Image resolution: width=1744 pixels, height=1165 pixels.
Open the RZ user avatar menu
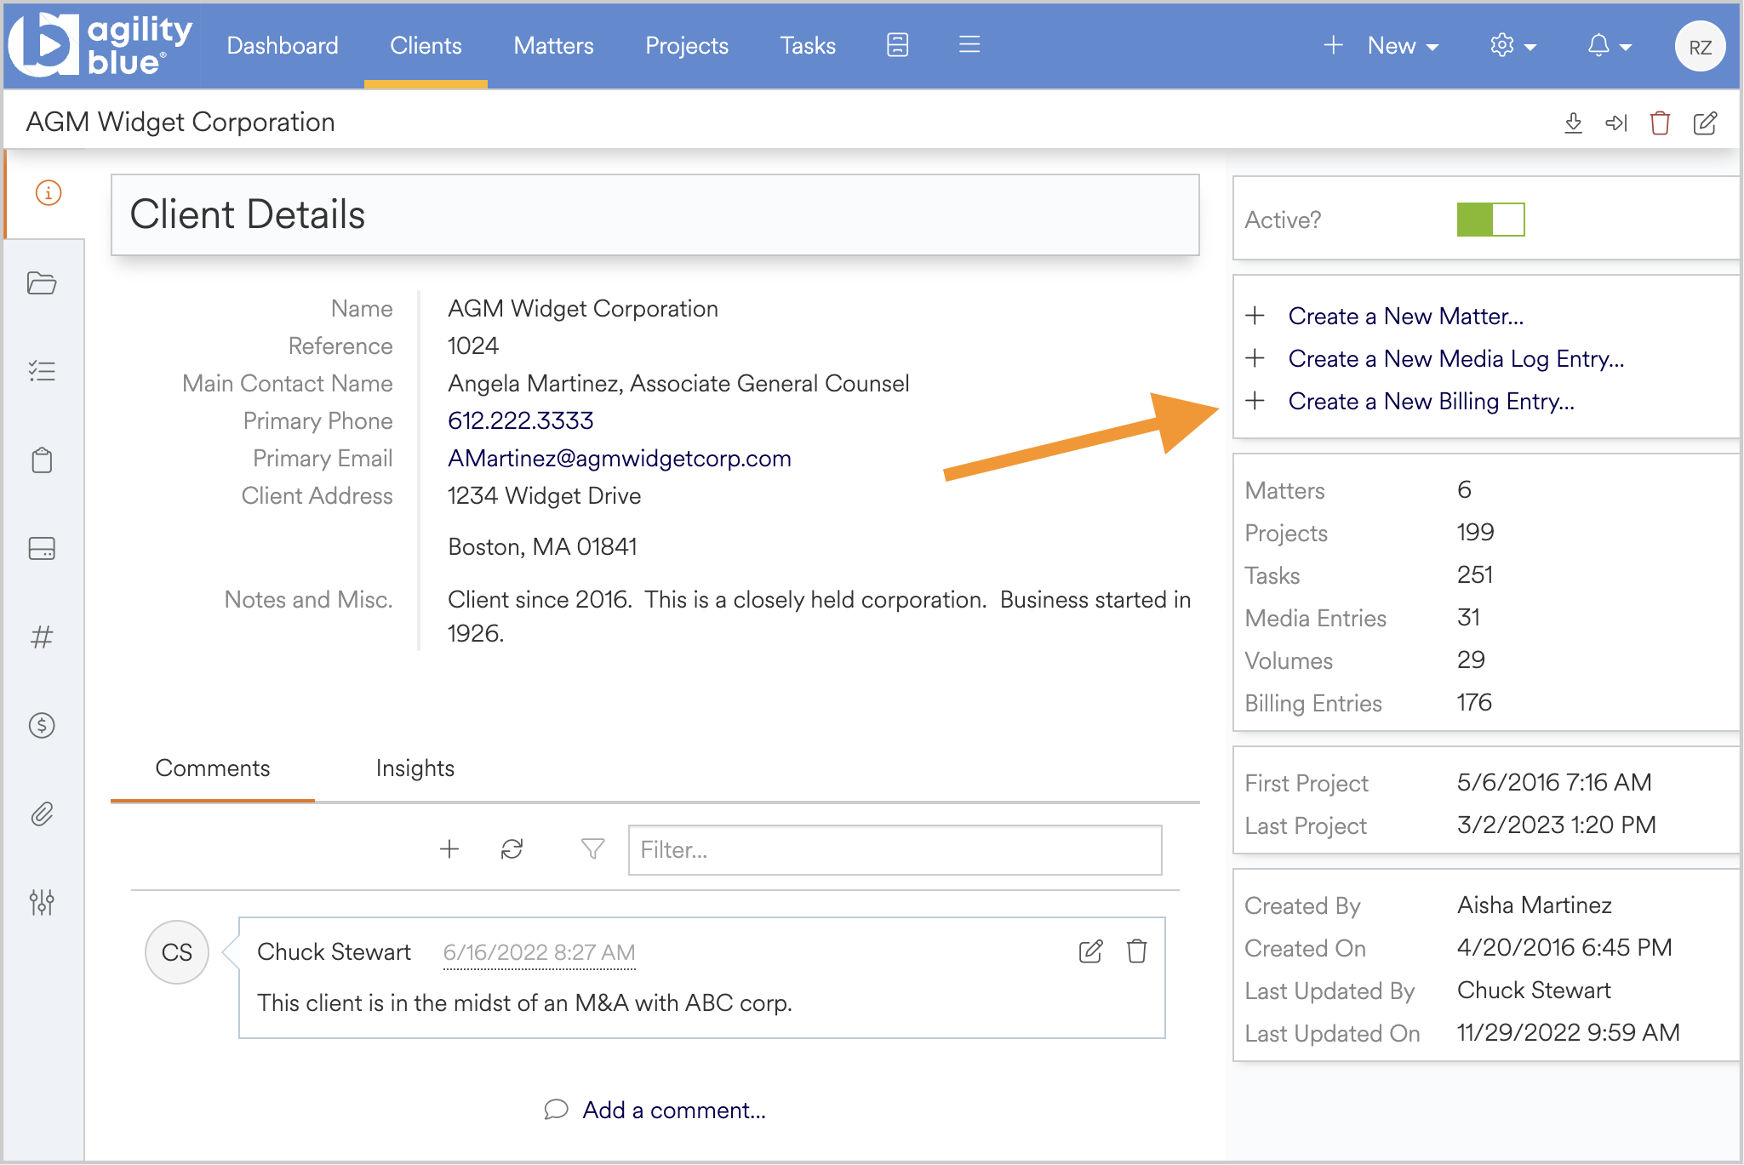[x=1700, y=46]
